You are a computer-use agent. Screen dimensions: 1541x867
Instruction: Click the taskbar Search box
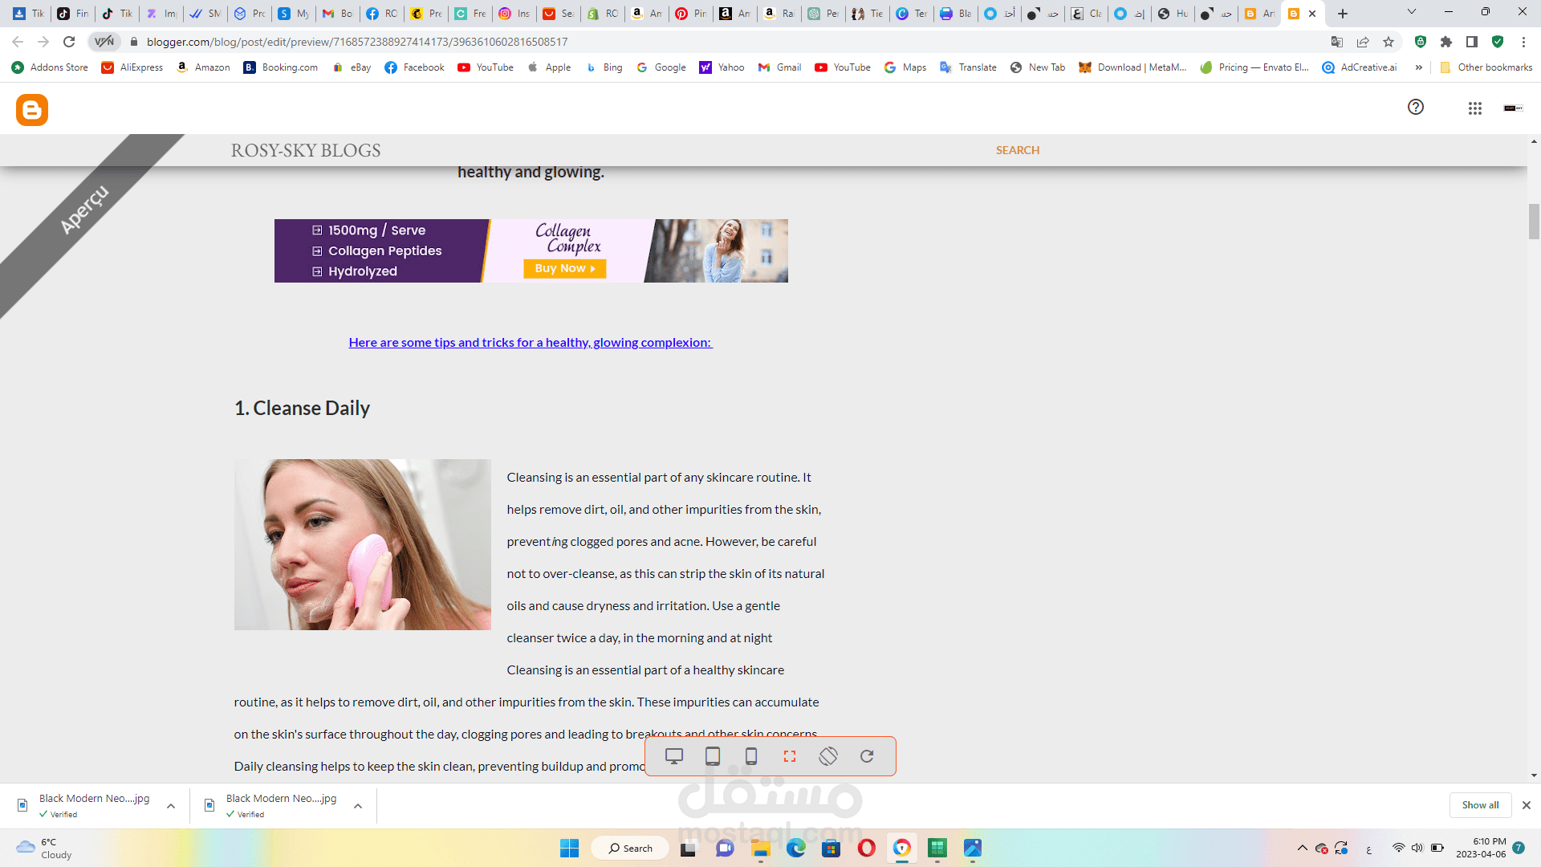pos(630,848)
